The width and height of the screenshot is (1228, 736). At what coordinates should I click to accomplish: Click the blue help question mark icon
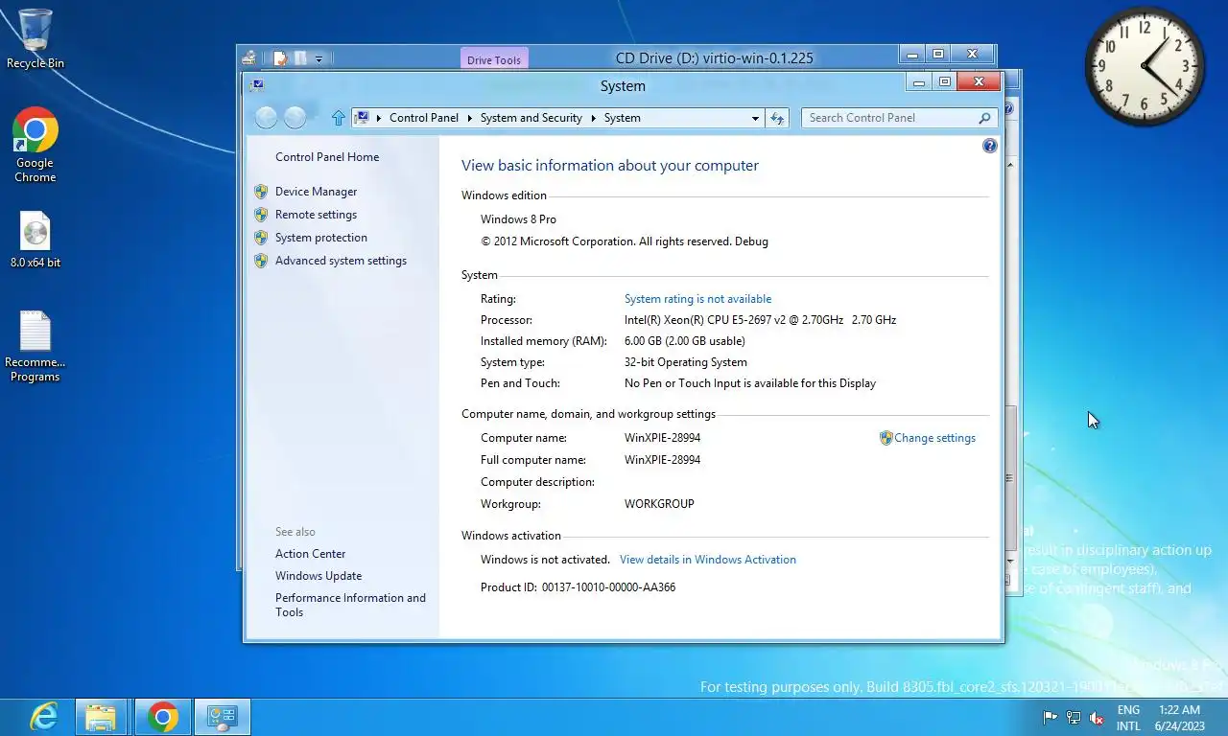[x=990, y=146]
